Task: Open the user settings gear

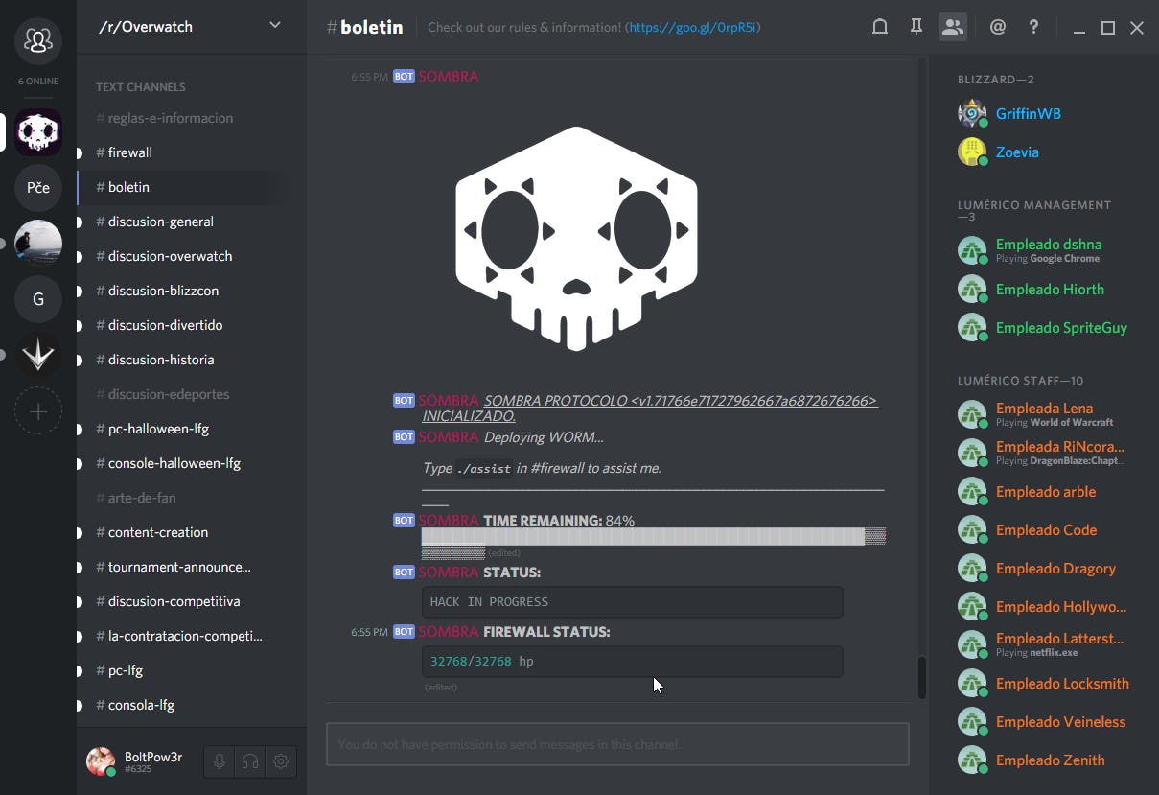Action: (x=280, y=760)
